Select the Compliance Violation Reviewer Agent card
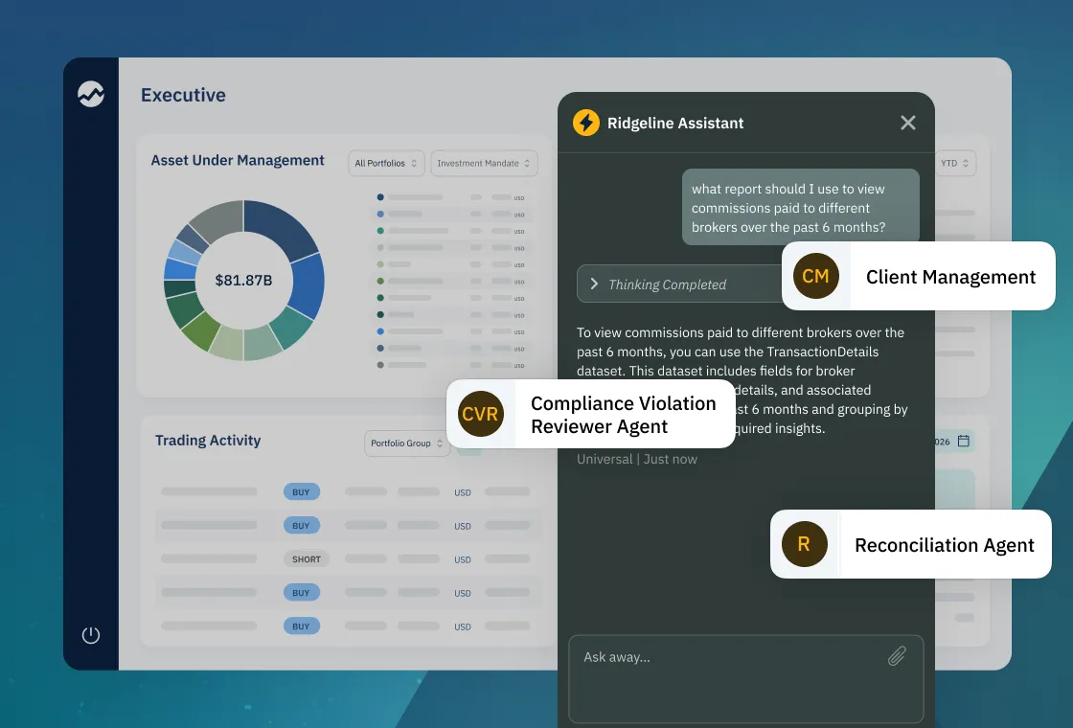1073x728 pixels. coord(590,414)
